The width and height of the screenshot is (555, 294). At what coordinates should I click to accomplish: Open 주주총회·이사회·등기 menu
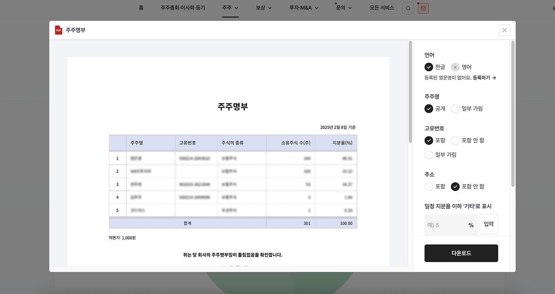click(183, 8)
